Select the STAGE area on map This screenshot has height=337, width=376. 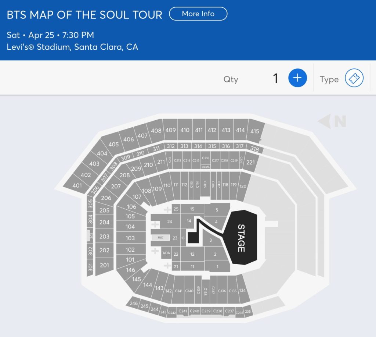[242, 238]
